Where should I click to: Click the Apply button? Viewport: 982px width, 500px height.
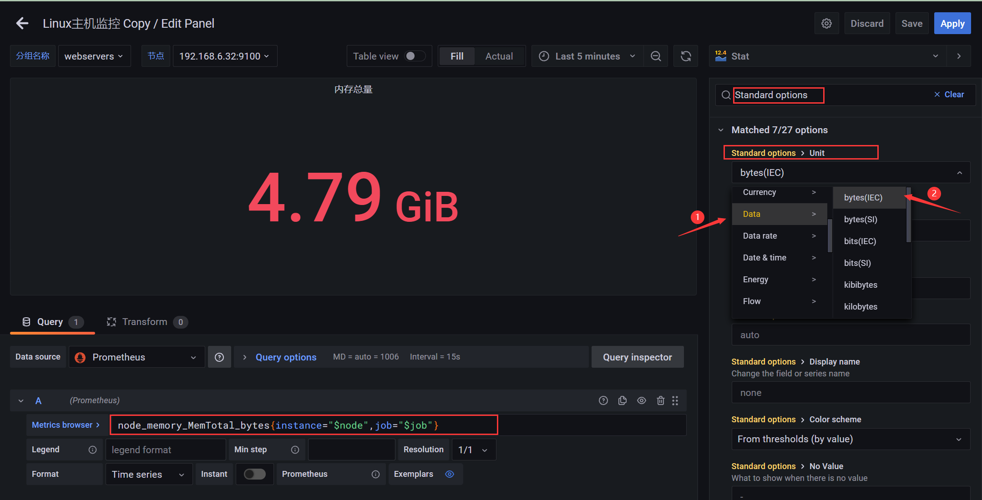(952, 23)
